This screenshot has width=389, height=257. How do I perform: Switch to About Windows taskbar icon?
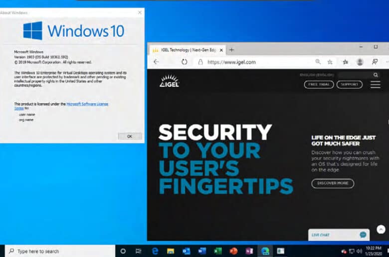pos(281,251)
